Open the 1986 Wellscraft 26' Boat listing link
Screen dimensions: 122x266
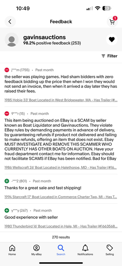click(61, 168)
